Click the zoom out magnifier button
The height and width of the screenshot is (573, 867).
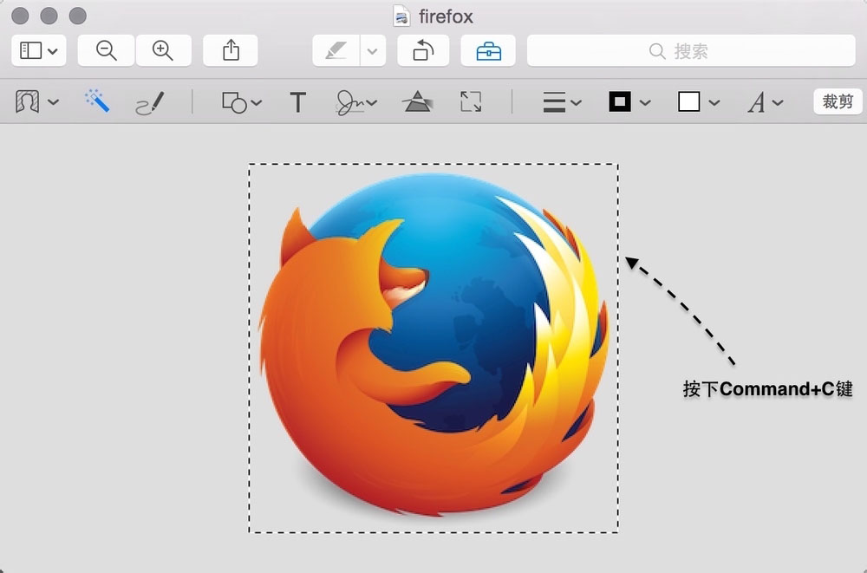tap(106, 51)
